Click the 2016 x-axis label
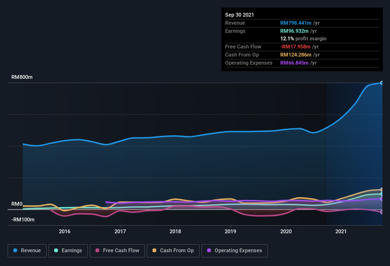Viewport: 390px width, 266px height. (65, 231)
